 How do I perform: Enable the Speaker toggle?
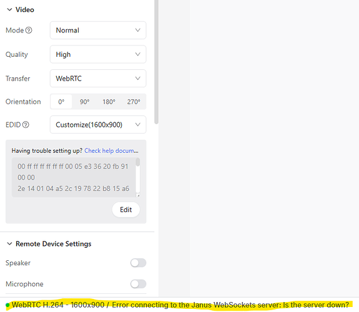click(138, 263)
